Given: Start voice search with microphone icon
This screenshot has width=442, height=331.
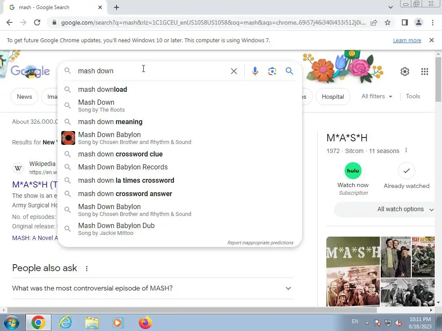Looking at the screenshot, I should click(255, 71).
